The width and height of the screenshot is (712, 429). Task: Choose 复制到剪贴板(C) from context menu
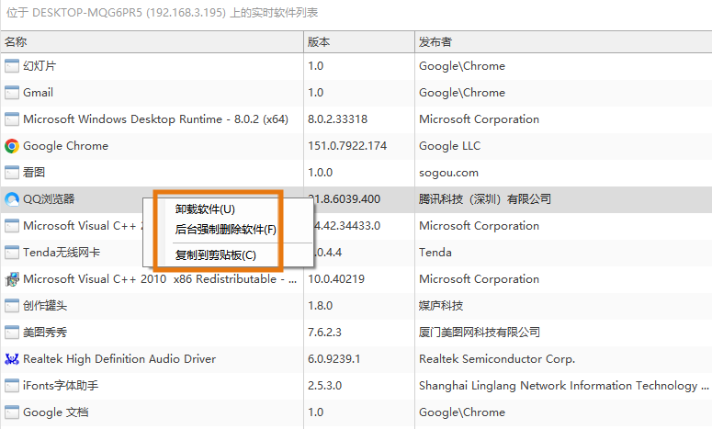click(215, 255)
